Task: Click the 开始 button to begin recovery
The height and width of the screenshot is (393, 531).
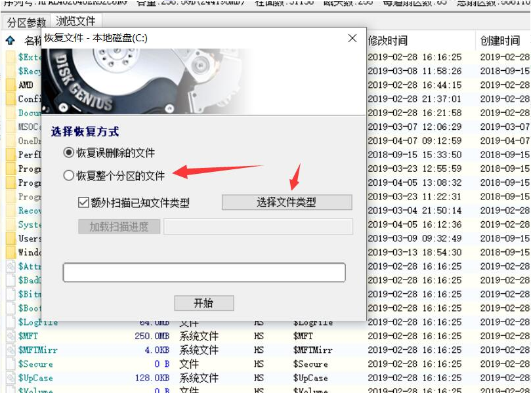Action: (x=204, y=302)
